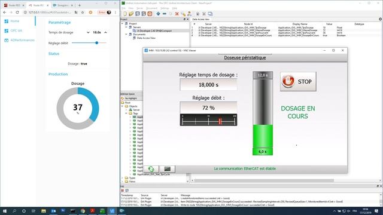Open the Settings menu in UaExpert
The height and width of the screenshot is (215, 383).
(x=165, y=8)
